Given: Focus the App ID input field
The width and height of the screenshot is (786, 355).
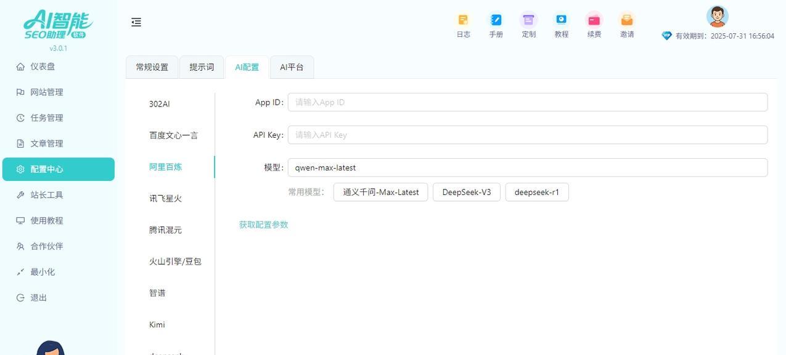Looking at the screenshot, I should pyautogui.click(x=528, y=102).
